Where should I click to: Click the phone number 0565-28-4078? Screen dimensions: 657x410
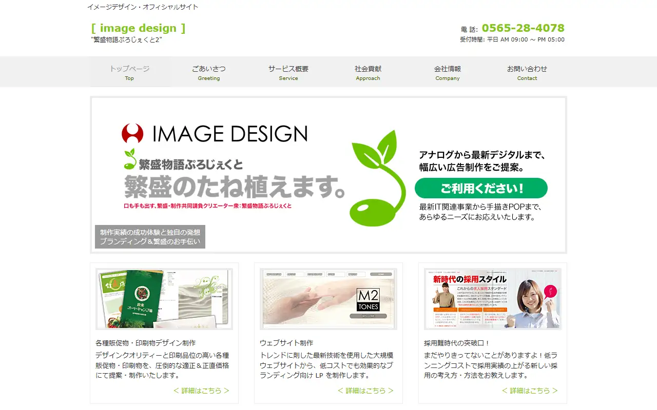coord(523,28)
